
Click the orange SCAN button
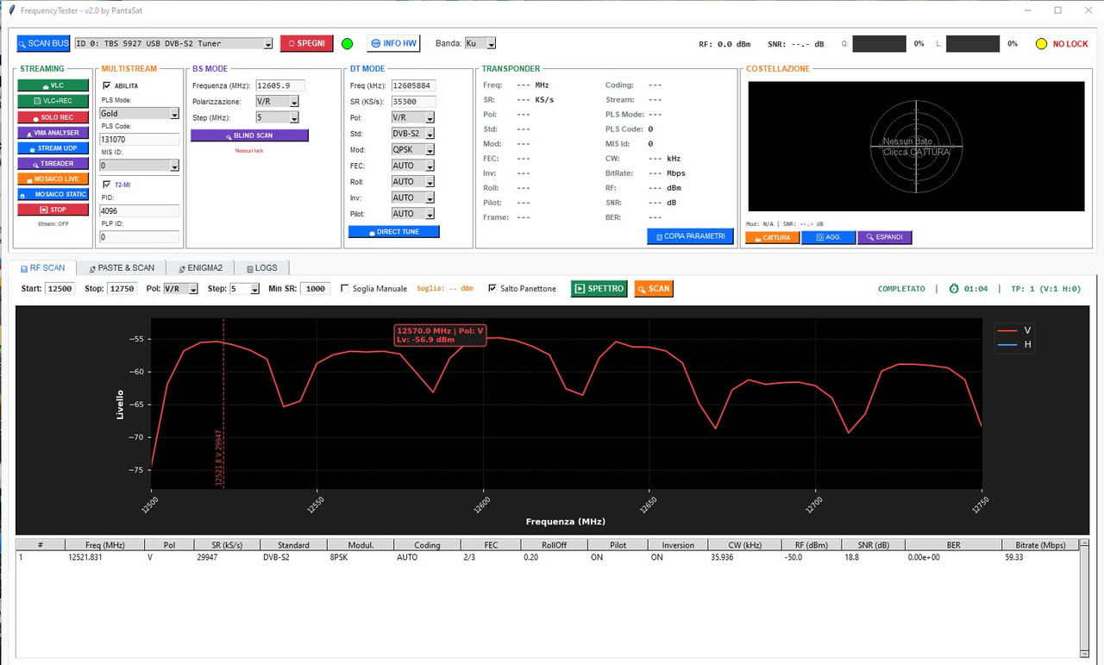pyautogui.click(x=654, y=289)
